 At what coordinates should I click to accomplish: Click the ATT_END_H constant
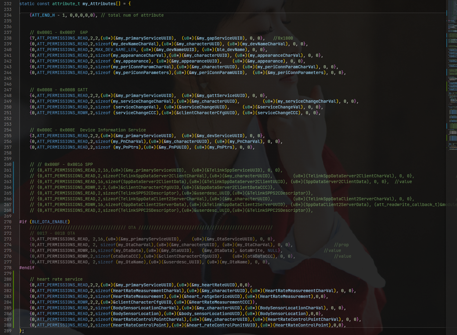(x=43, y=15)
